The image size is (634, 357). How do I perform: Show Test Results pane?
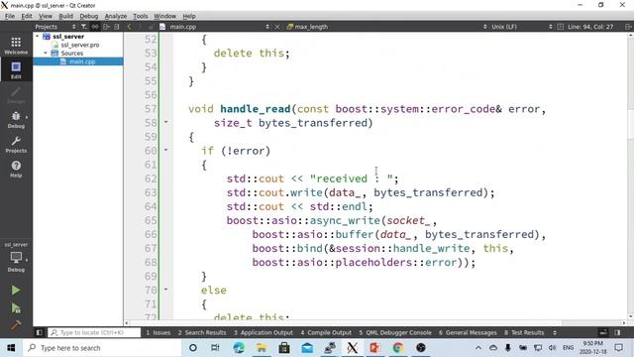524,333
